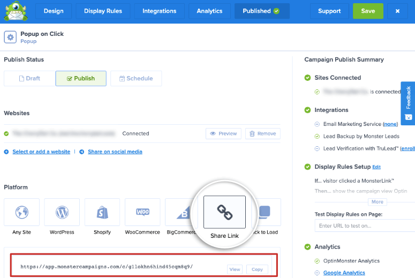Screen dimensions: 415x278
Task: Set publish status to Publish
Action: pyautogui.click(x=81, y=78)
